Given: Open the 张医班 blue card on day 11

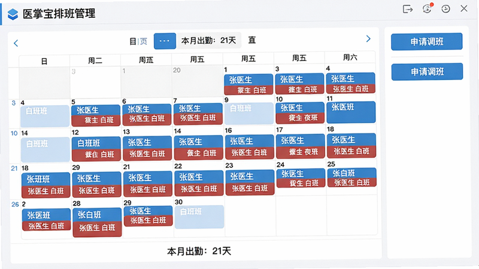Looking at the screenshot, I should 351,112.
